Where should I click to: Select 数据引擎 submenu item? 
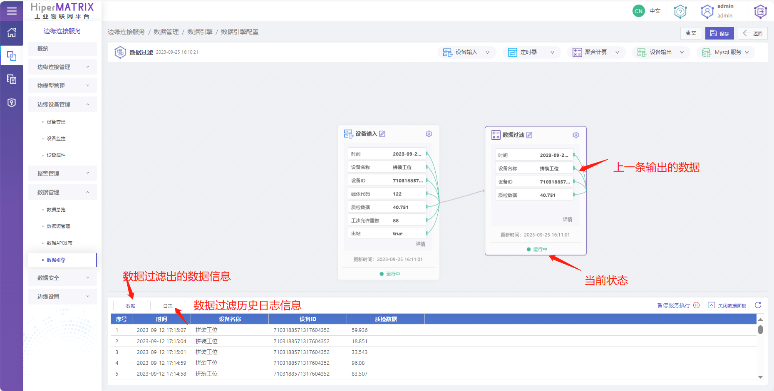pyautogui.click(x=62, y=260)
